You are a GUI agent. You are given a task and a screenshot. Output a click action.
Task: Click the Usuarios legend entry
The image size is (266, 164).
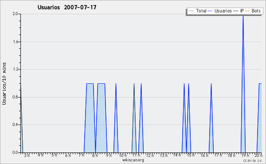coord(220,11)
